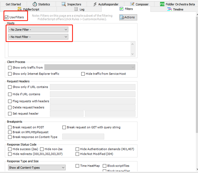Click the Hide if URL contains field
Viewport: 198px width, 173px height.
93,94
